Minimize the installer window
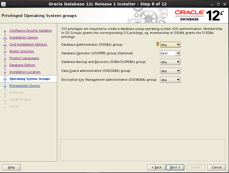The width and height of the screenshot is (229, 173). point(212,4)
